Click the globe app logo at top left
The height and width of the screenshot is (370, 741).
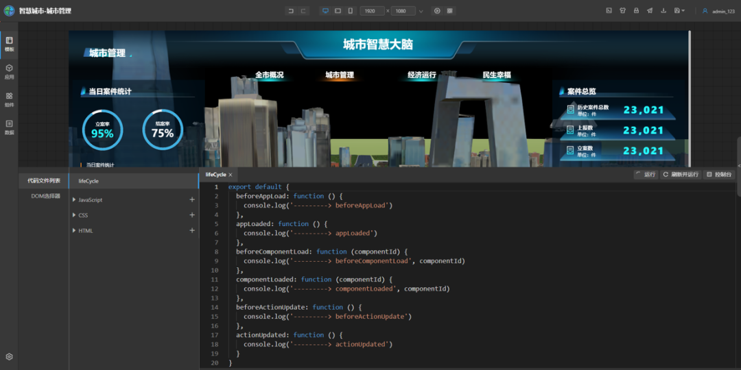point(9,10)
